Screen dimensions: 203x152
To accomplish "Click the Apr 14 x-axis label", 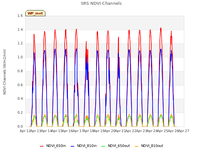I will (x=46, y=131).
